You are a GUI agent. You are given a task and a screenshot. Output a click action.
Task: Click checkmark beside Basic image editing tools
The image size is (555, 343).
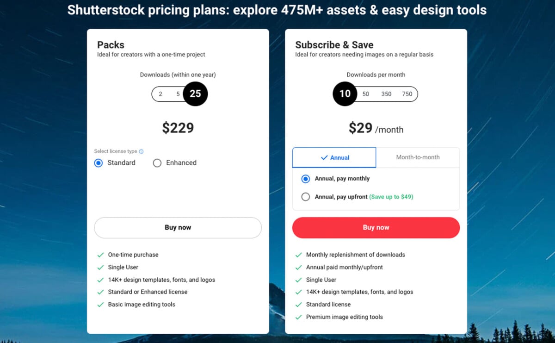pyautogui.click(x=101, y=305)
